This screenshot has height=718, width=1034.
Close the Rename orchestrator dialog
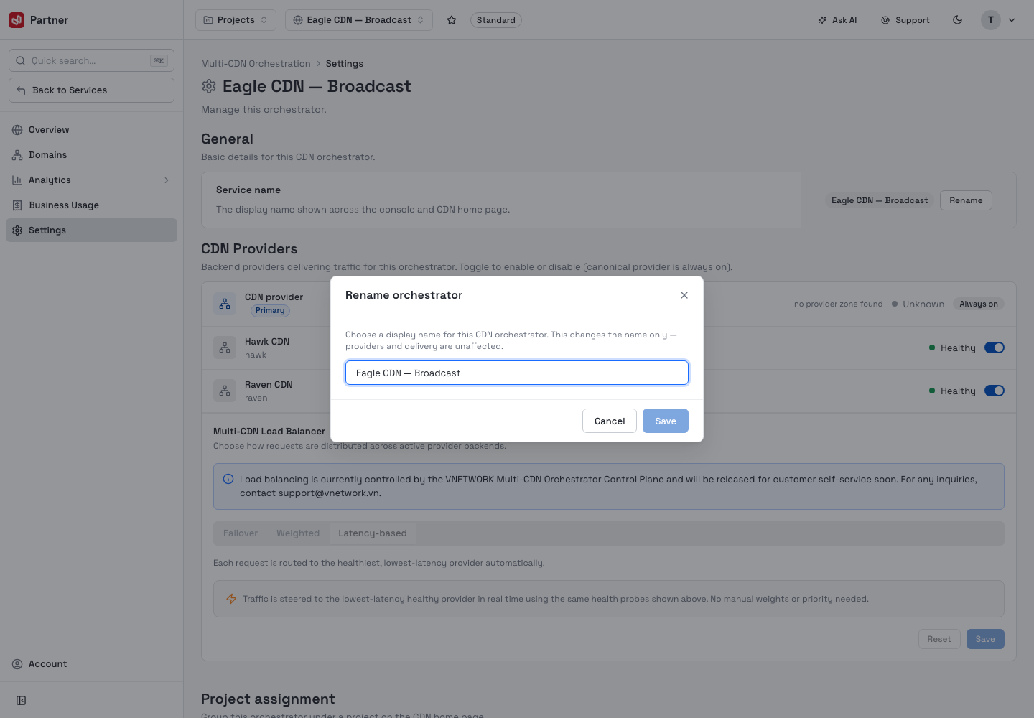(x=684, y=295)
